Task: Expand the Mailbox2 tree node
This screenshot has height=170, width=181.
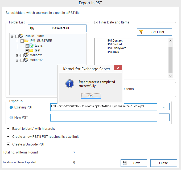Action: point(17,60)
